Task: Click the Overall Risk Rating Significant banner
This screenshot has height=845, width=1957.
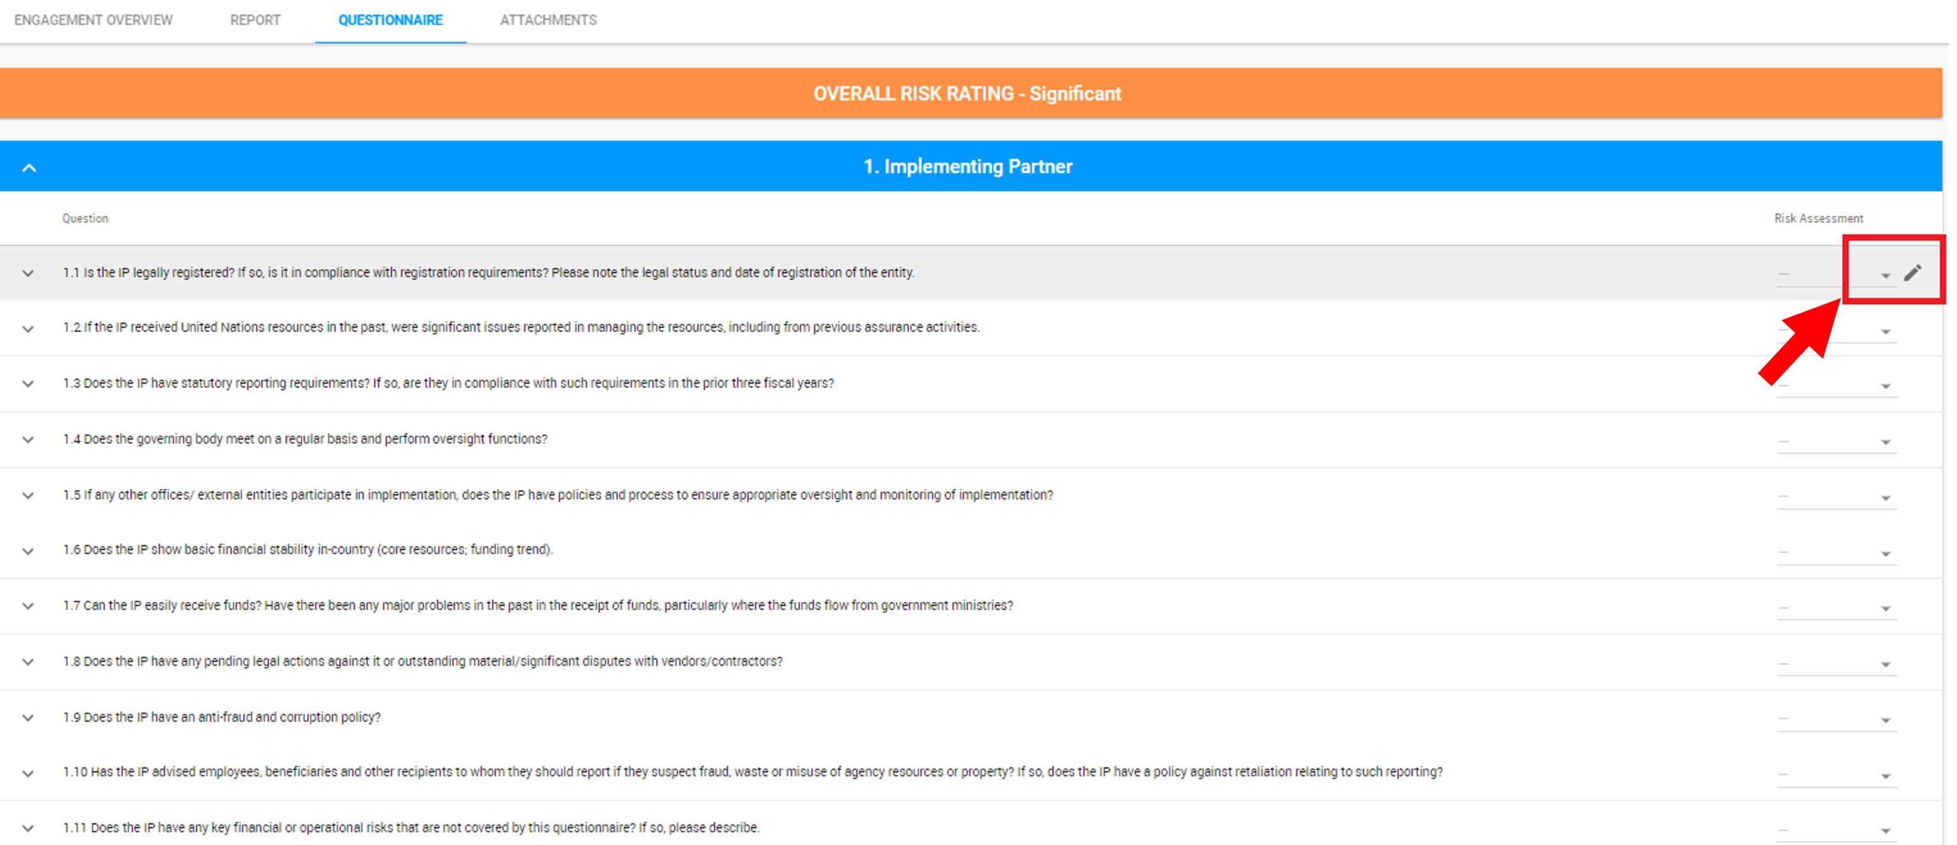Action: (x=971, y=93)
